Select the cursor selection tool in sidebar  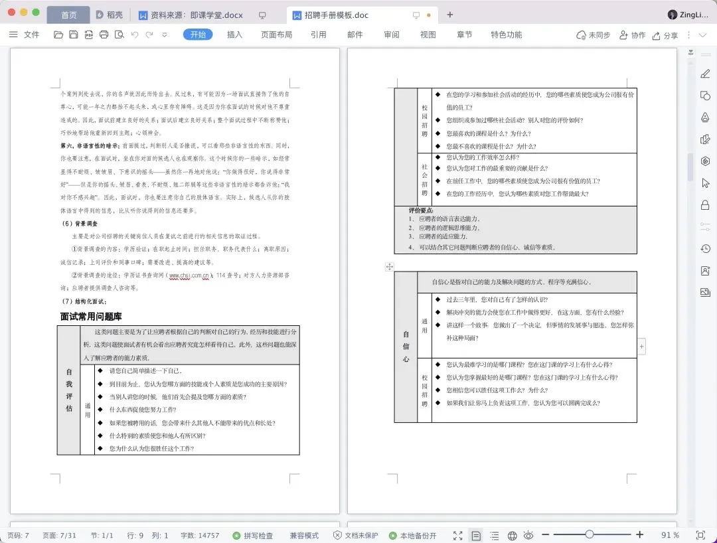point(706,183)
